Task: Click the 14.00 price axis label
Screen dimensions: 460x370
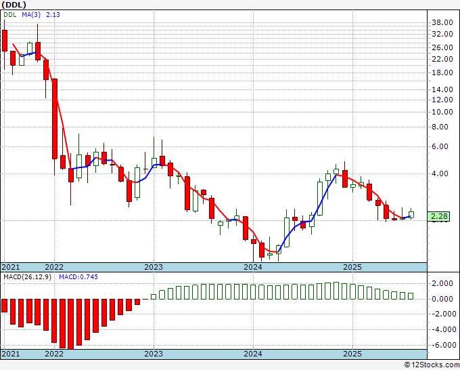Action: pos(442,89)
